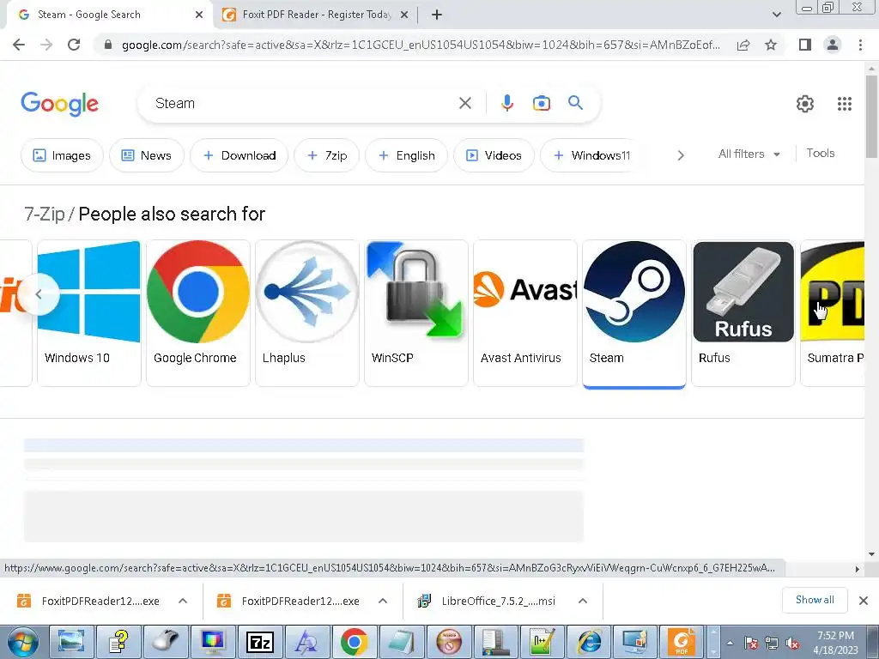Filter results by News
This screenshot has width=879, height=659.
click(x=146, y=155)
